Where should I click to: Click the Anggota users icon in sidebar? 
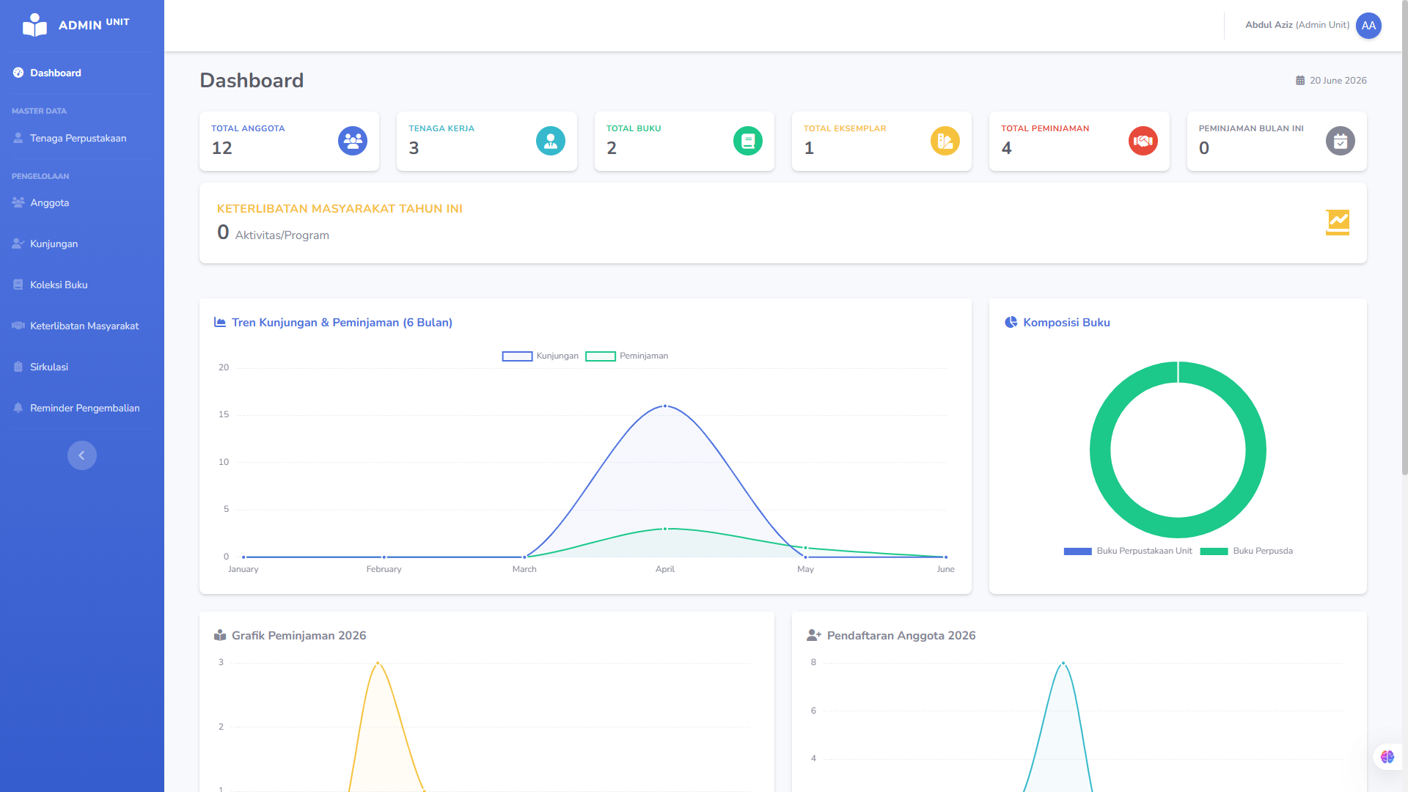[x=18, y=202]
